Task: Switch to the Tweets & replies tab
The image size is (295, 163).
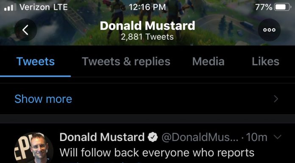Action: point(126,61)
